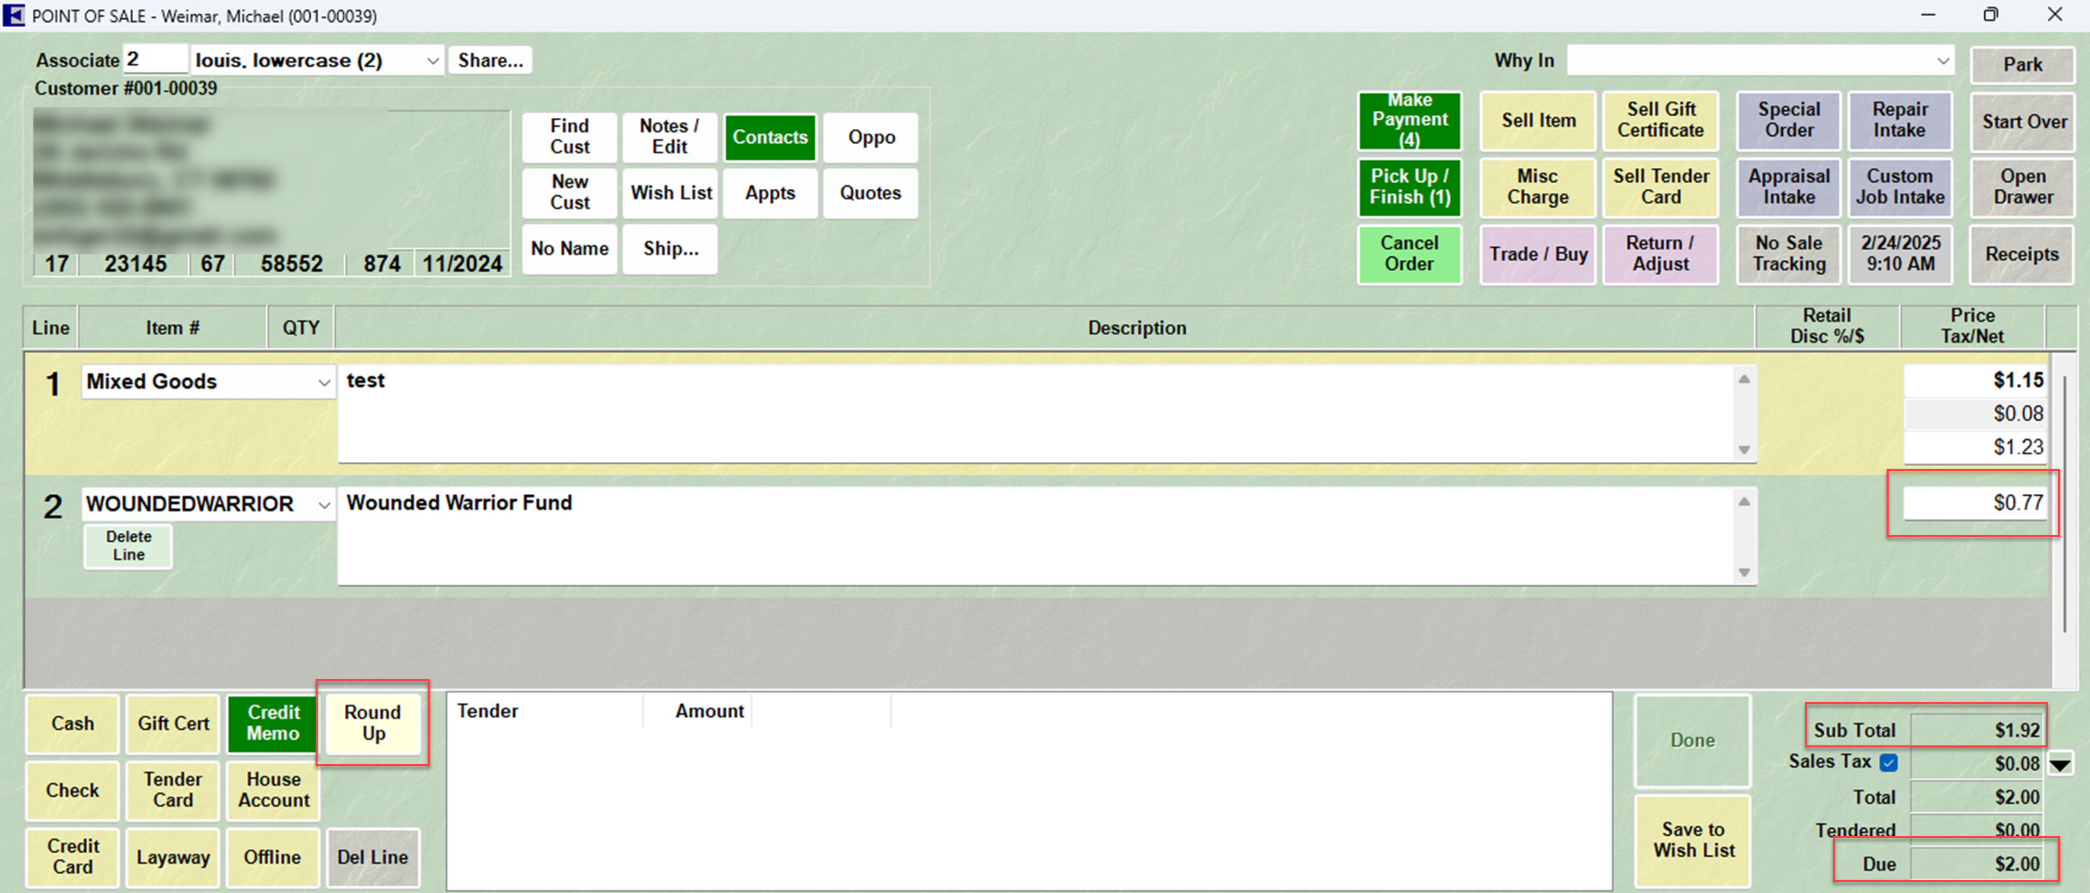This screenshot has width=2090, height=893.
Task: Click the Associate number input field
Action: [154, 60]
